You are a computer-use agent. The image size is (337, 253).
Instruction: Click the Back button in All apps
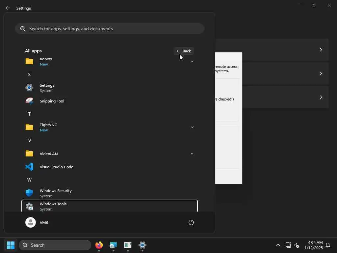(184, 51)
